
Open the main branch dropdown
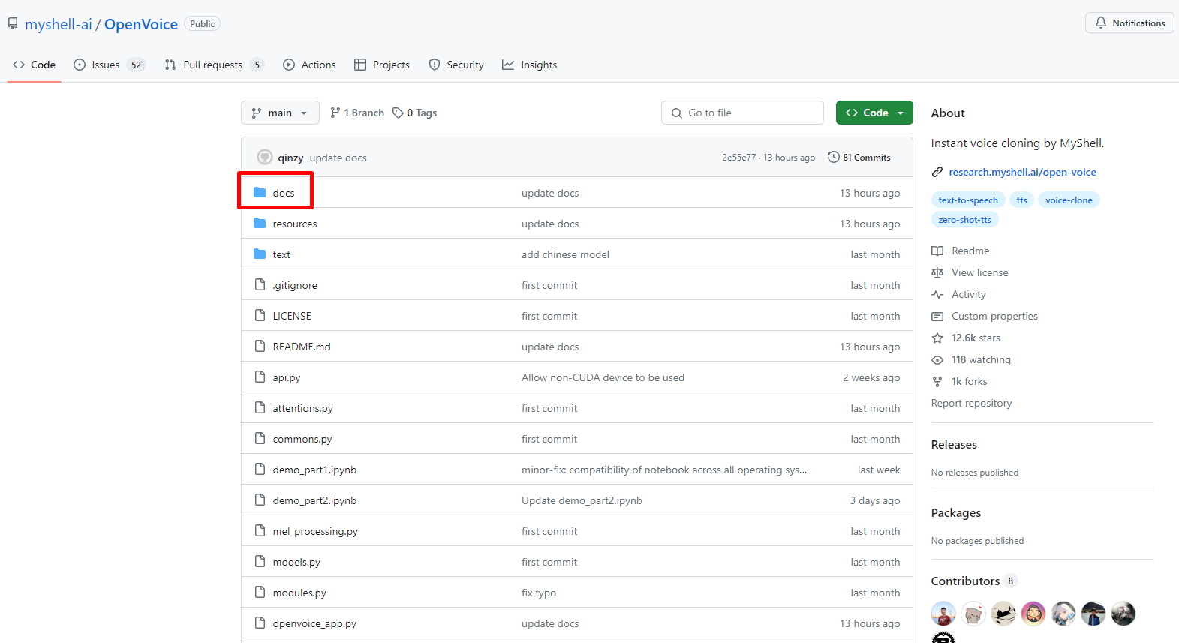coord(280,113)
